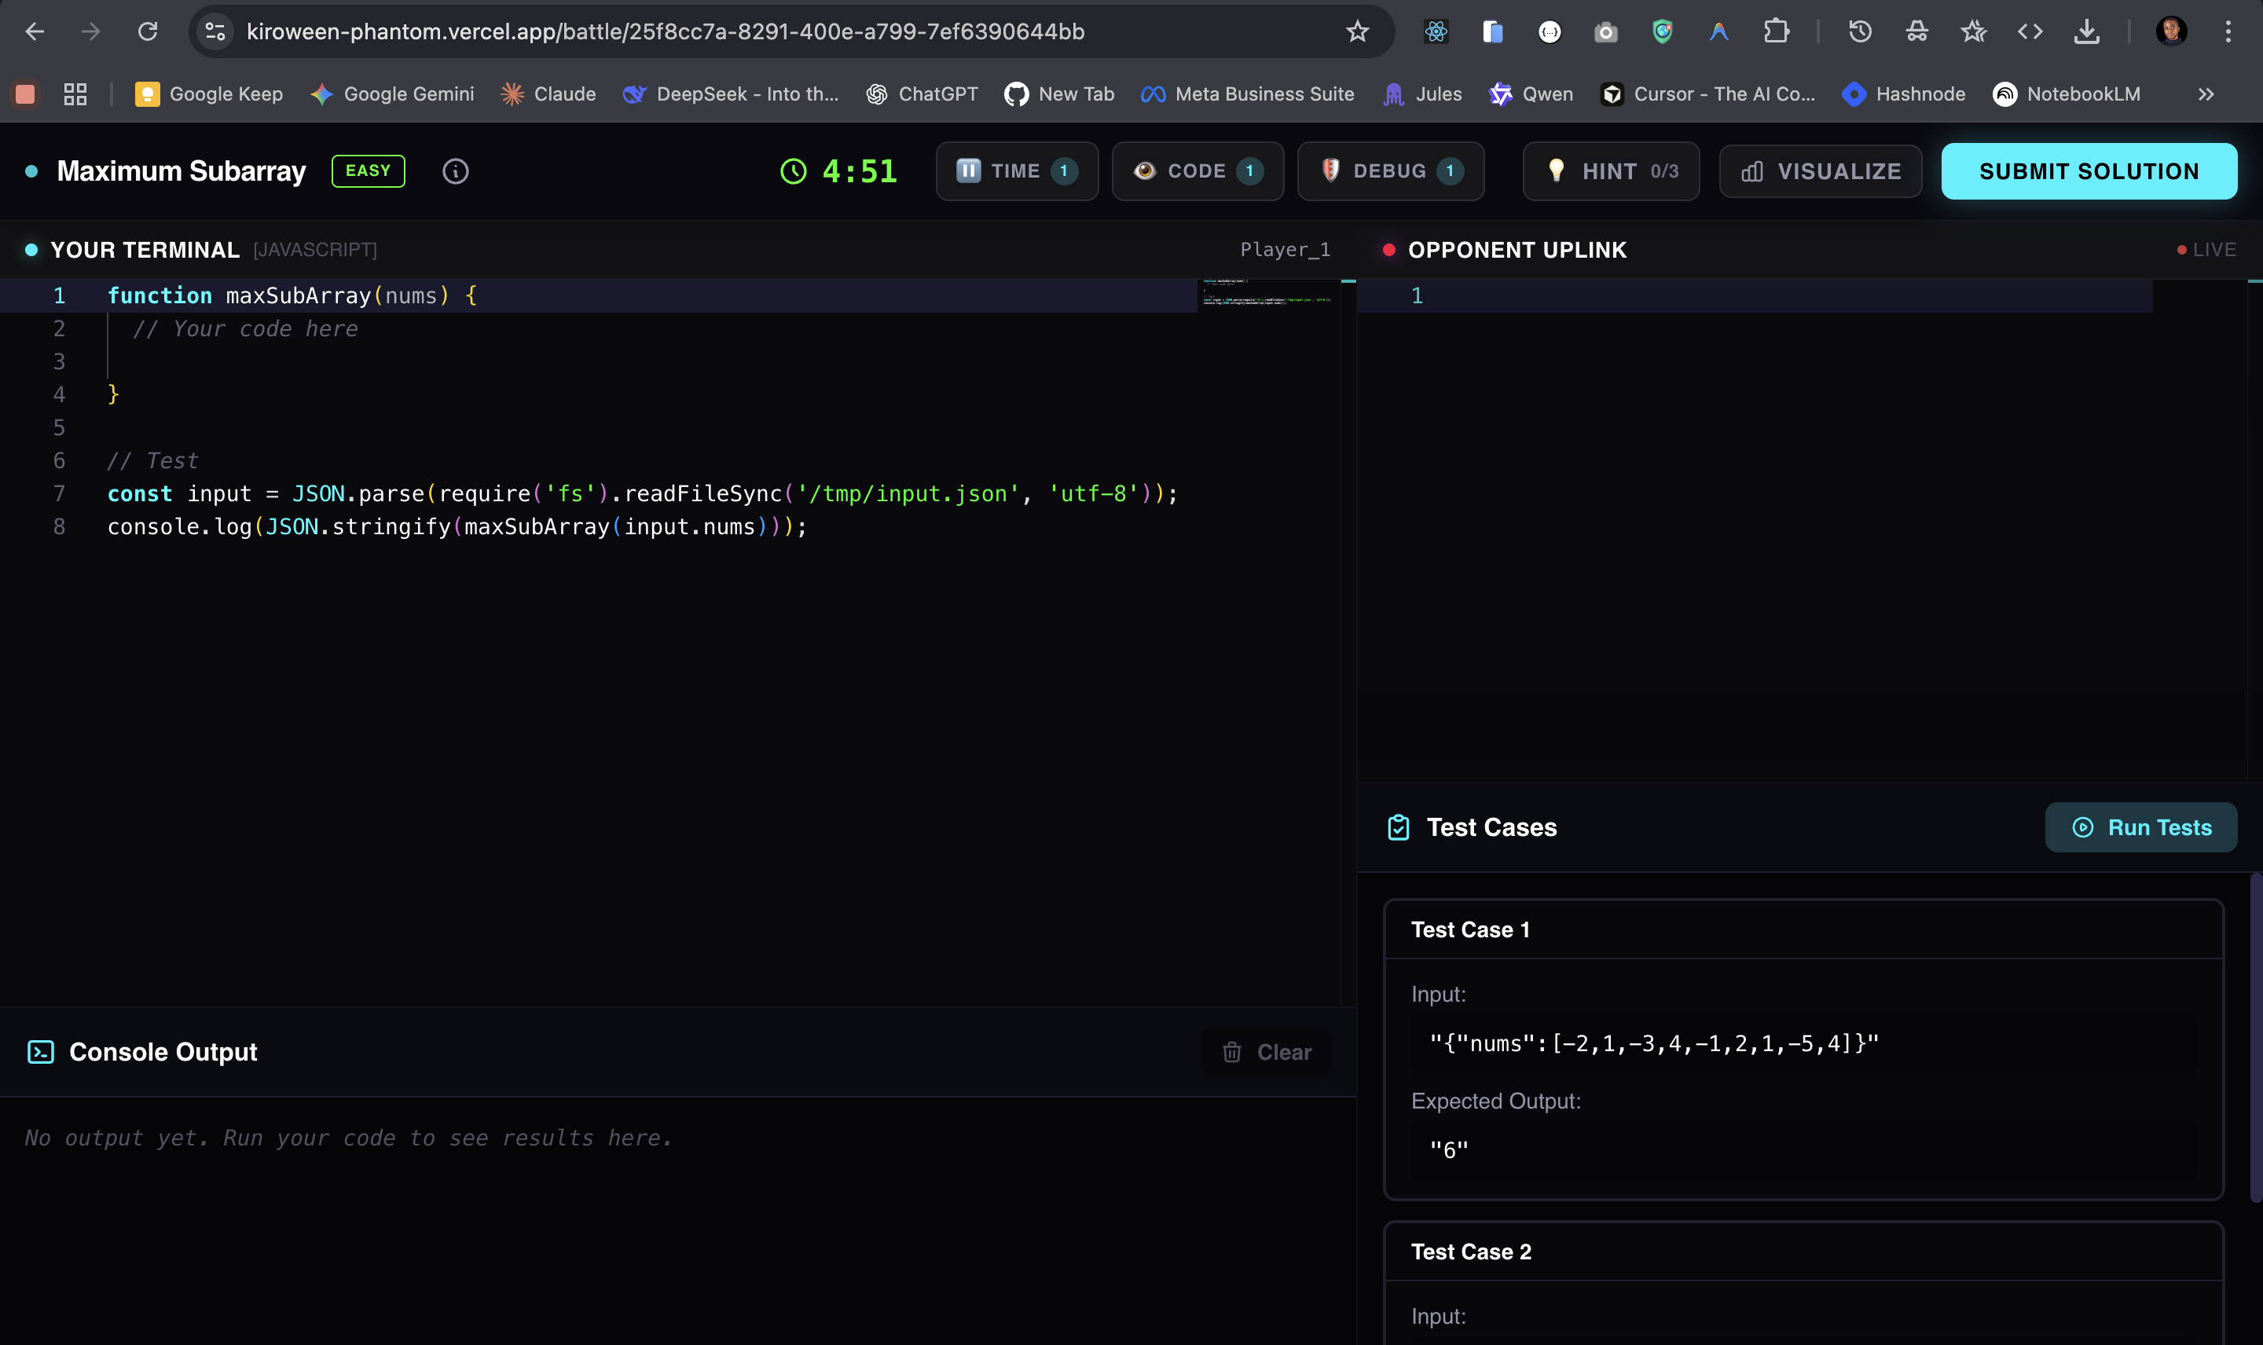Open the Chrome three-dot menu
Screen dimensions: 2263x1345
pos(2228,31)
